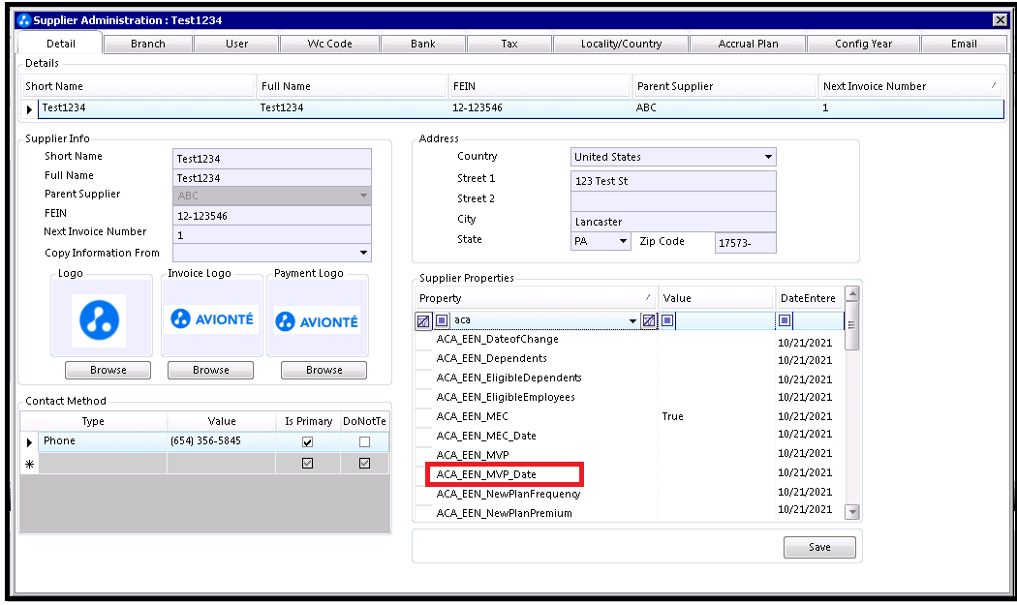Click the clear-all-filters icon in the Supplier Properties filter row

tap(423, 320)
